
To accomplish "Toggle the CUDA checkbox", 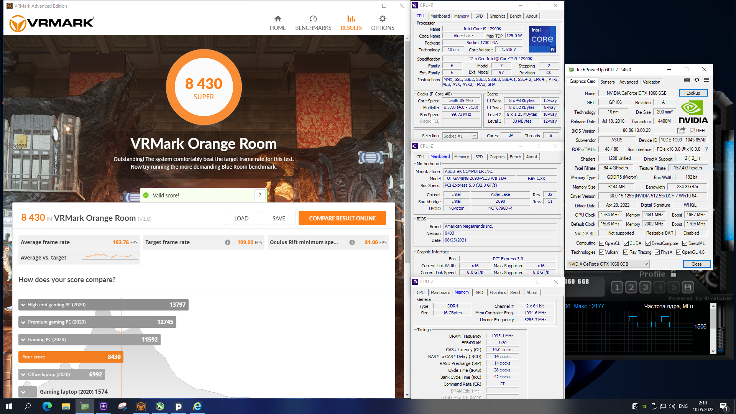I will pyautogui.click(x=626, y=243).
